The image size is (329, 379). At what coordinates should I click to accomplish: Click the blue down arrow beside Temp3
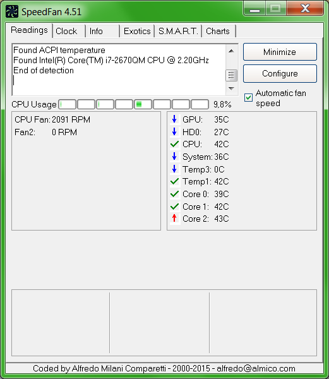(174, 169)
